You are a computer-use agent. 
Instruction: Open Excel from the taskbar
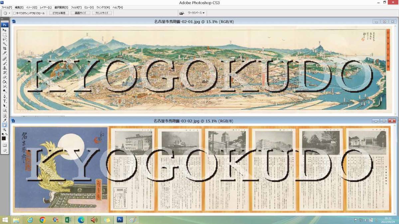pos(68,220)
